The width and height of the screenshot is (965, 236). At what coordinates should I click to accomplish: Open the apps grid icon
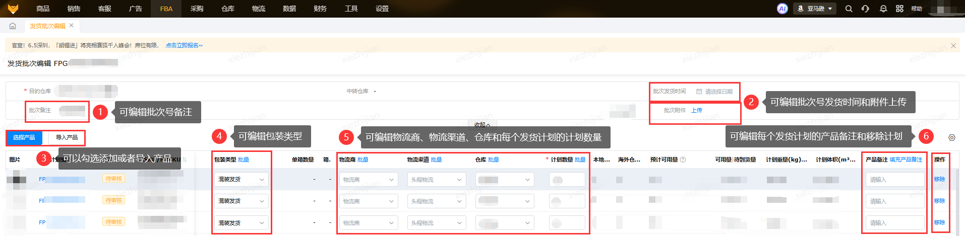tap(900, 9)
